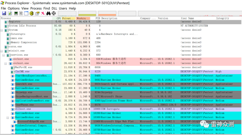Click the icon beside smss.exe

coord(9,39)
